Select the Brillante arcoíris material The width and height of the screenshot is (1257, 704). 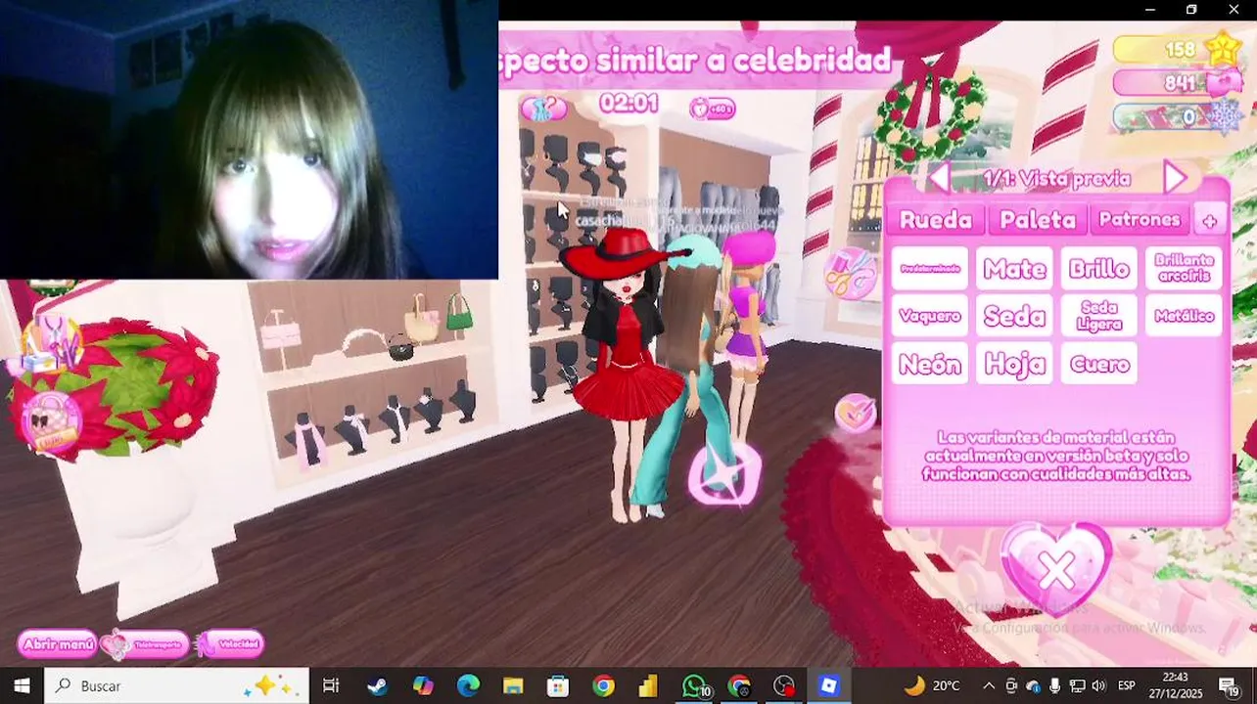click(1184, 268)
